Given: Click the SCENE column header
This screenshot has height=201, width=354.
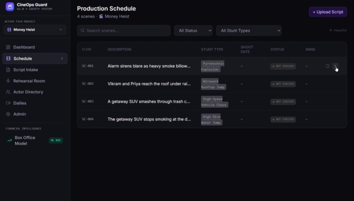Looking at the screenshot, I should coord(87,49).
